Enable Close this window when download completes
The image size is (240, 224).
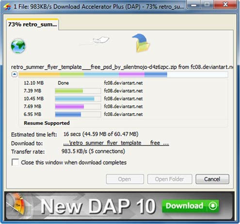[15, 162]
